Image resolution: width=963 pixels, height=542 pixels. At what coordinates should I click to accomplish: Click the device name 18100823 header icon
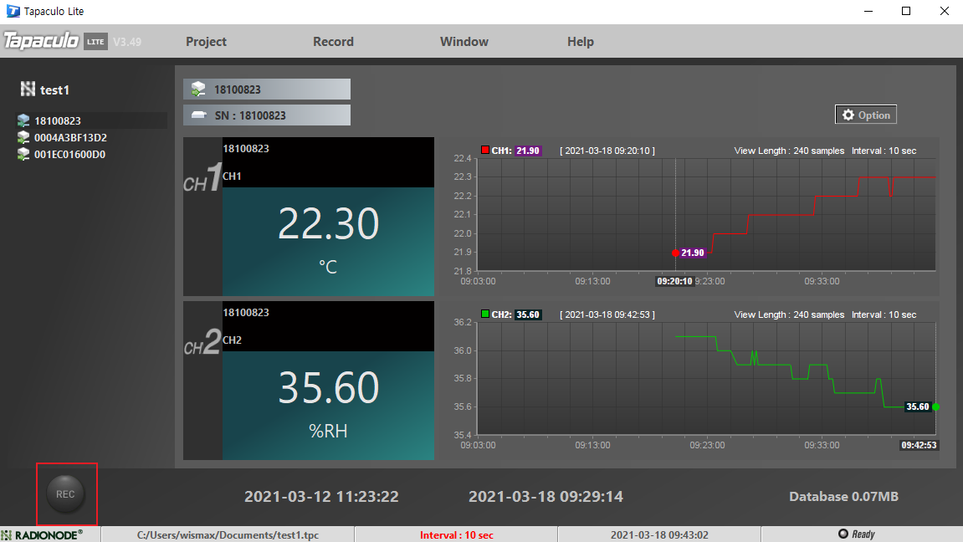tap(198, 89)
